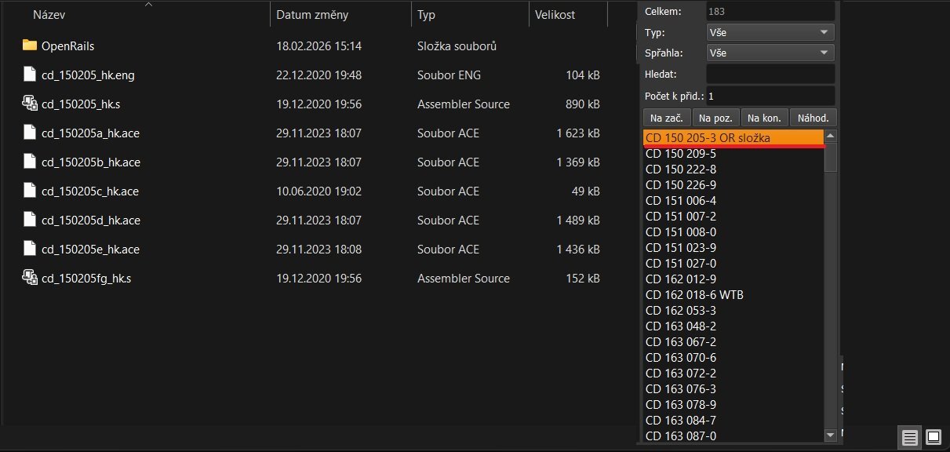Select the cd_150205a_hk.ace file icon
This screenshot has width=950, height=452.
pyautogui.click(x=30, y=133)
